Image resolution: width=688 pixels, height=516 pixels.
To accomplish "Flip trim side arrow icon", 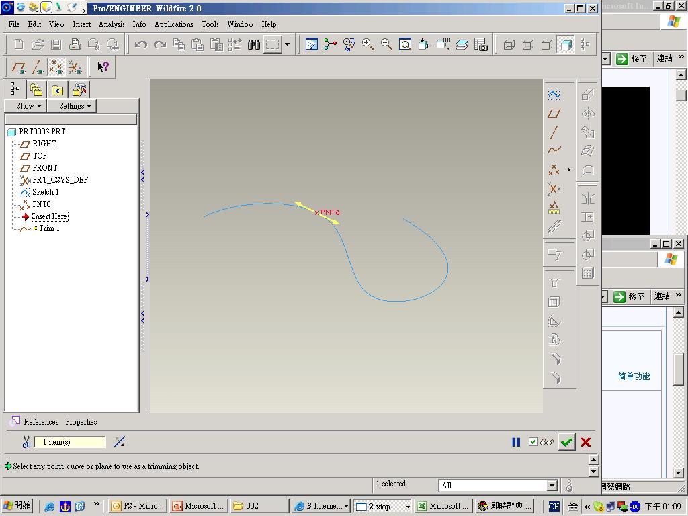I will 120,442.
